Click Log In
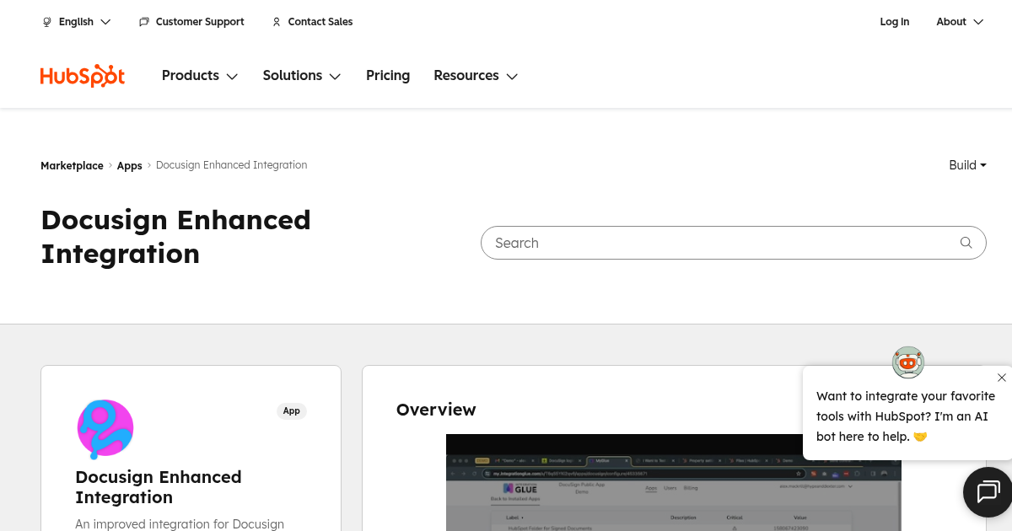 tap(895, 22)
